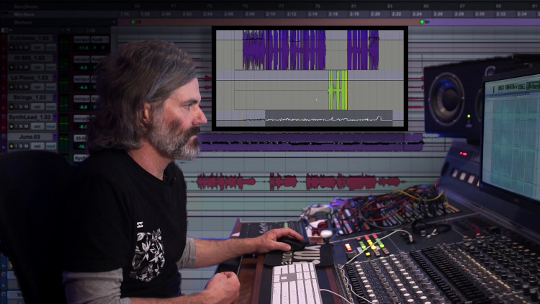Select the Markers ruler label

23,22
